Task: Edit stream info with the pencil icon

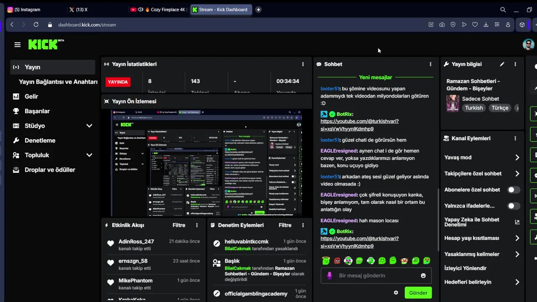Action: point(502,64)
